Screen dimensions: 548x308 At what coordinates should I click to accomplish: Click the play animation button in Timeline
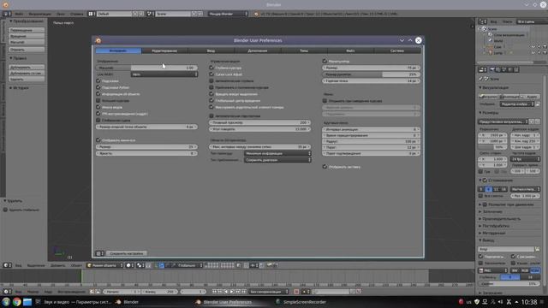232,292
